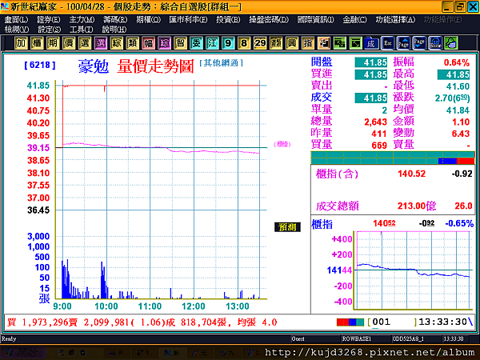Screen dimensions: 480x360
Task: Click the 最低 value 41.60
Action: tap(458, 86)
